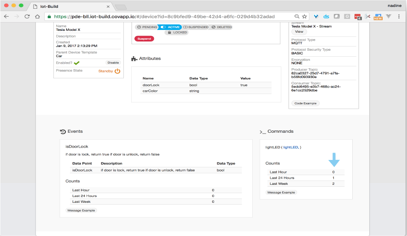This screenshot has height=236, width=407.
Task: Open the lightLED parameter link
Action: (x=290, y=147)
